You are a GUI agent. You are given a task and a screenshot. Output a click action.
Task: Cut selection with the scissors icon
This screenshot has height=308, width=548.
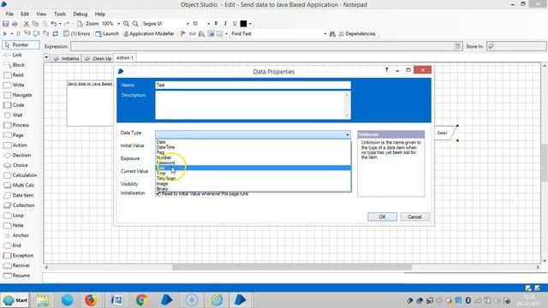point(27,24)
